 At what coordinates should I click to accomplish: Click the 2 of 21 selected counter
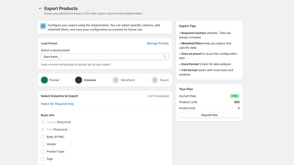[x=158, y=96]
